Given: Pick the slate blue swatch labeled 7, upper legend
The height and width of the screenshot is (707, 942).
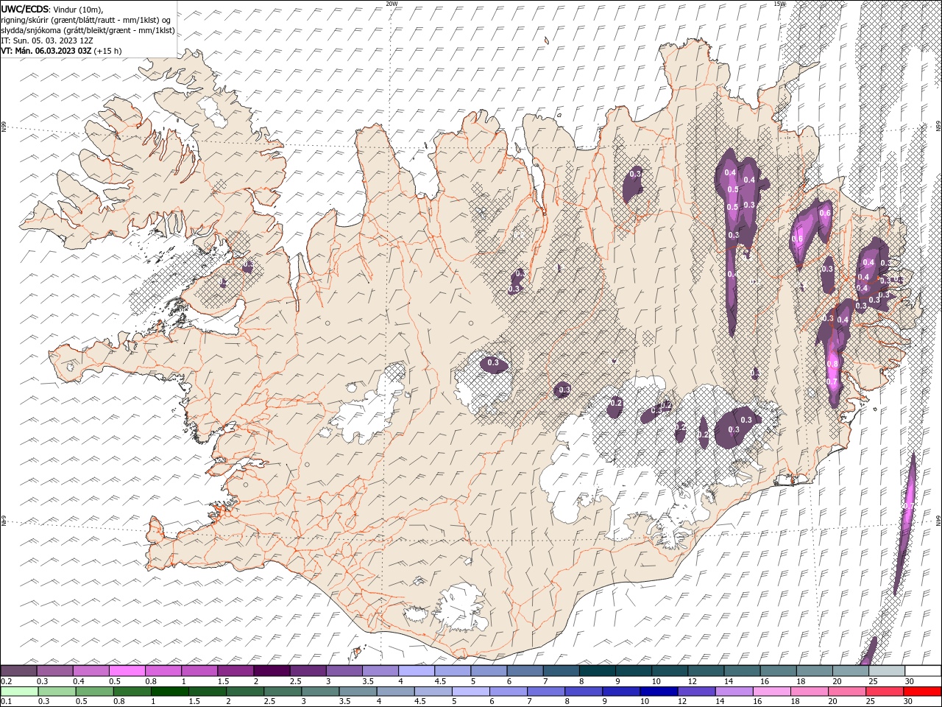Looking at the screenshot, I should 560,671.
